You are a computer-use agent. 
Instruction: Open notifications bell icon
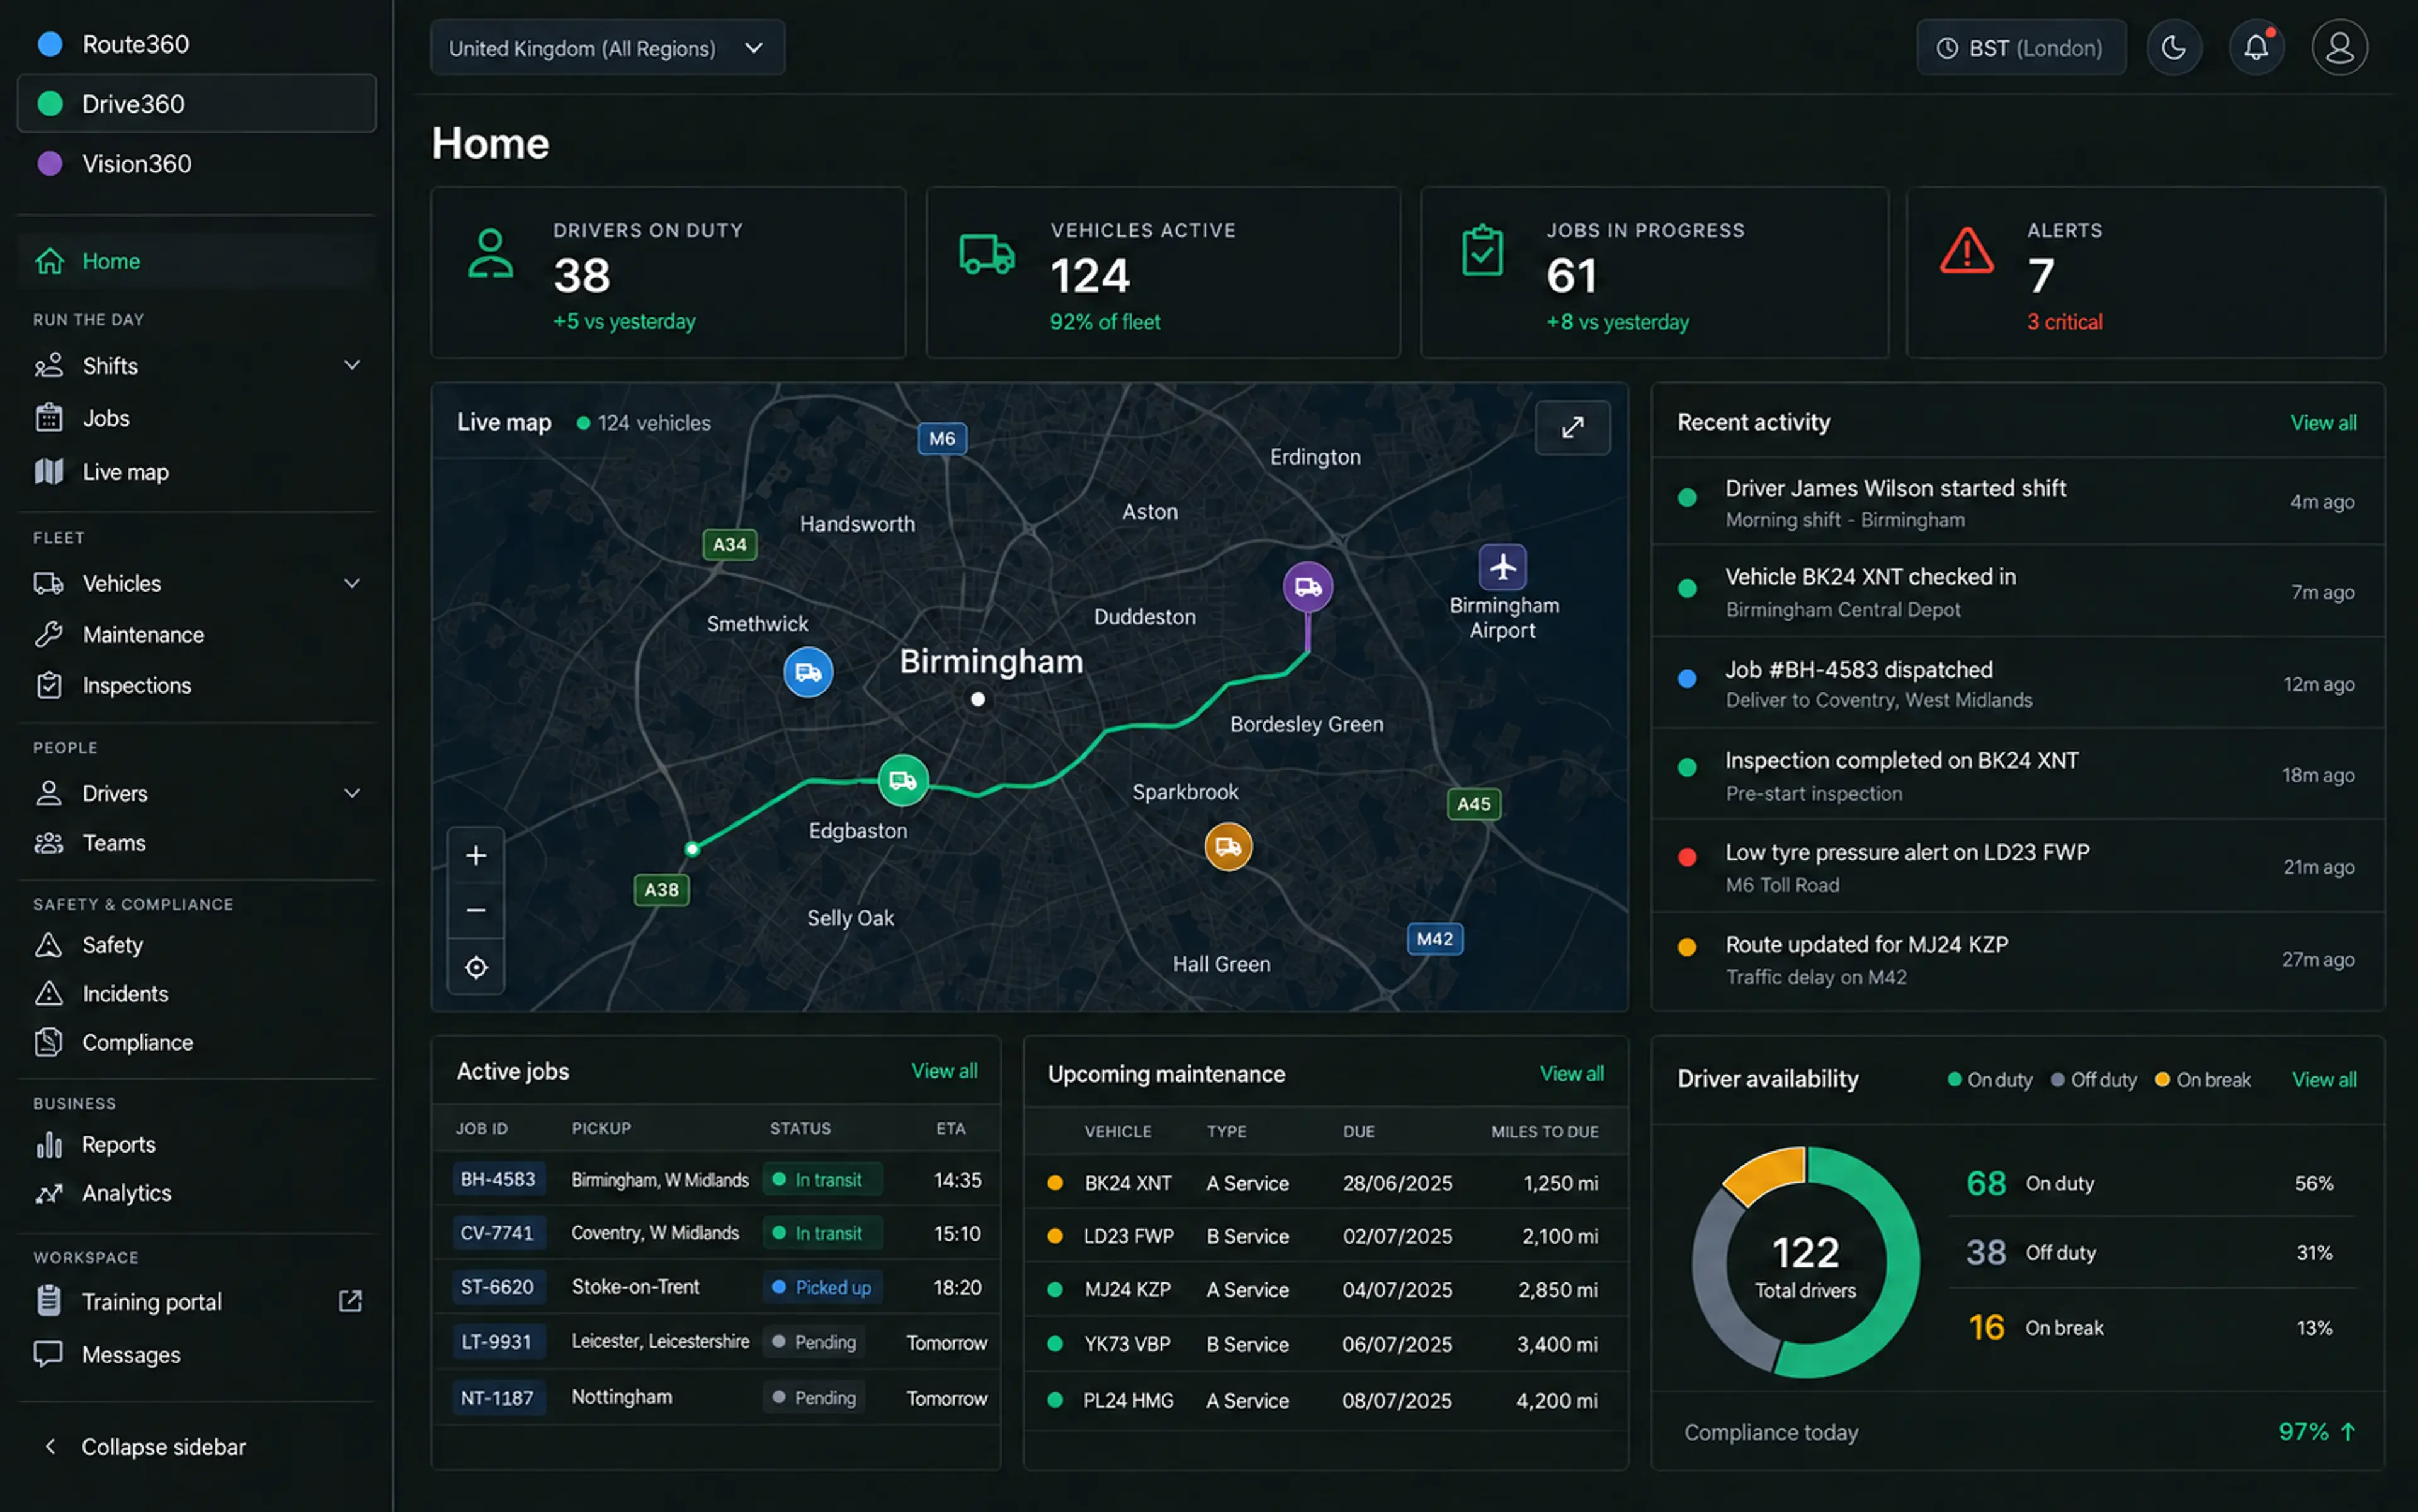point(2256,47)
